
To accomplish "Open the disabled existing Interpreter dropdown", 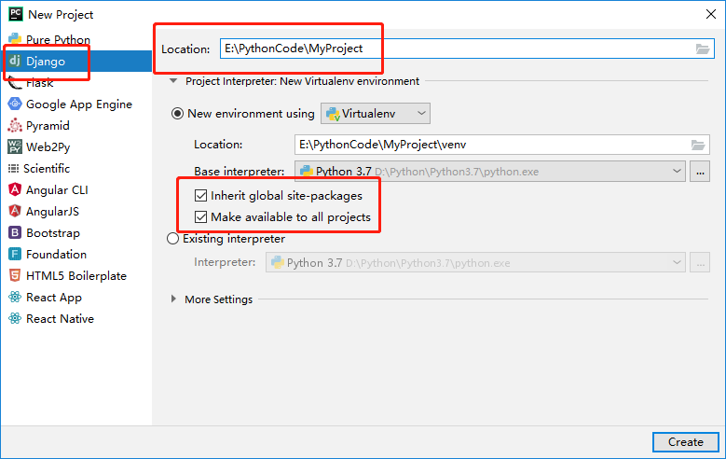I will [x=475, y=263].
